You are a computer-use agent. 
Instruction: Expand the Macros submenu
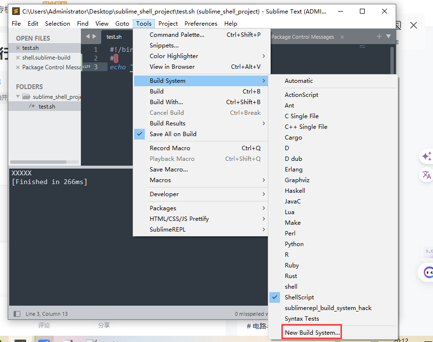point(201,180)
